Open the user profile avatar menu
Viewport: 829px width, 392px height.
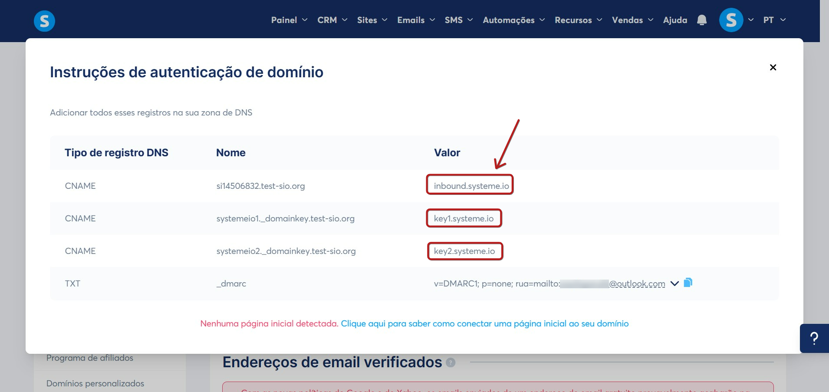(731, 20)
